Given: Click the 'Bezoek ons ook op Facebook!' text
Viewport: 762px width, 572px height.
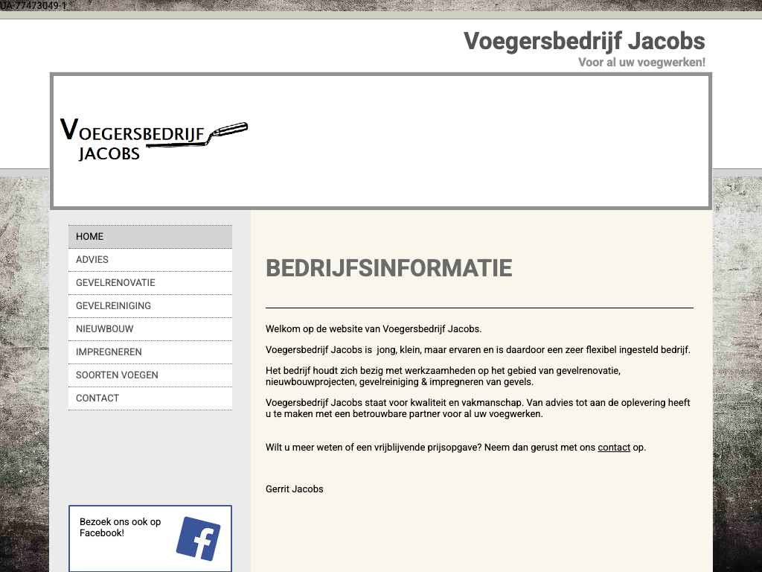Looking at the screenshot, I should [x=120, y=527].
